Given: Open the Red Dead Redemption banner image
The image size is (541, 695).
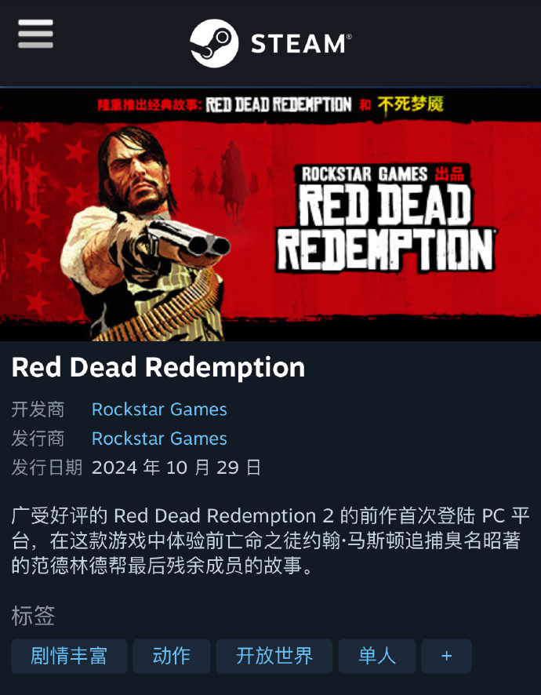Looking at the screenshot, I should tap(270, 215).
